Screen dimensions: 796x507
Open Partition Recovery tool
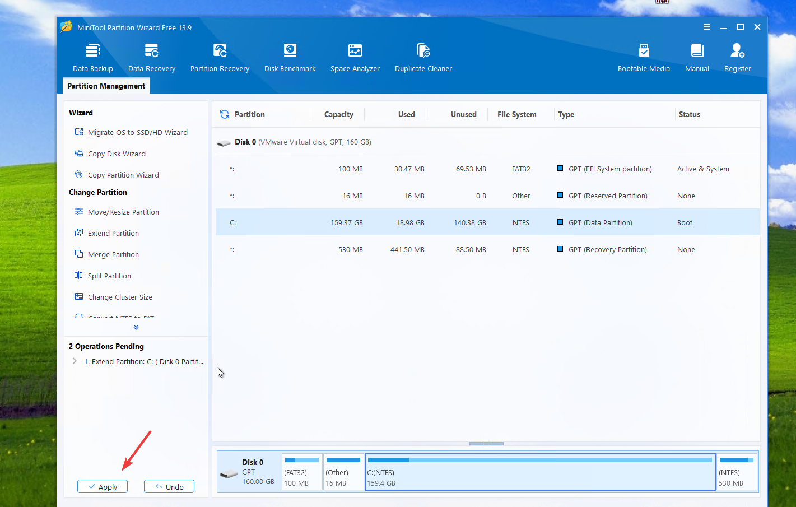coord(220,58)
